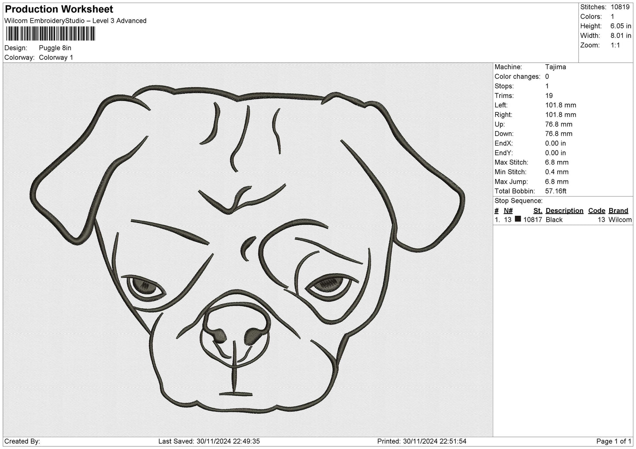The image size is (636, 449).
Task: Click the 'Stop Sequence:' heading
Action: tap(518, 201)
